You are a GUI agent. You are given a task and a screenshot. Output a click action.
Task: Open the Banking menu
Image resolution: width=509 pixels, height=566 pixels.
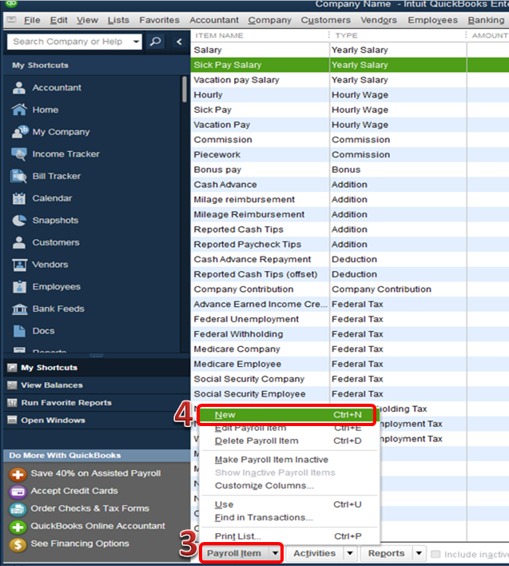tap(486, 20)
